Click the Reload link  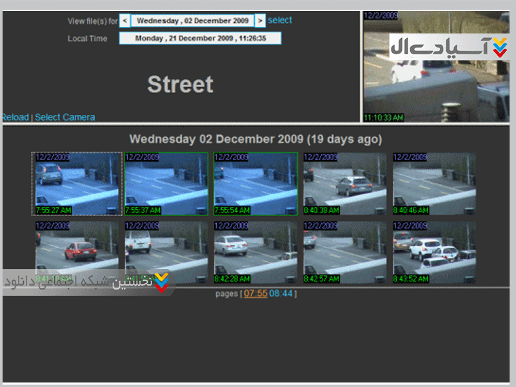pos(15,117)
